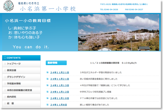This screenshot has width=163, height=110.
Task: Click square icon next to トップページ
Action: pos(5,64)
